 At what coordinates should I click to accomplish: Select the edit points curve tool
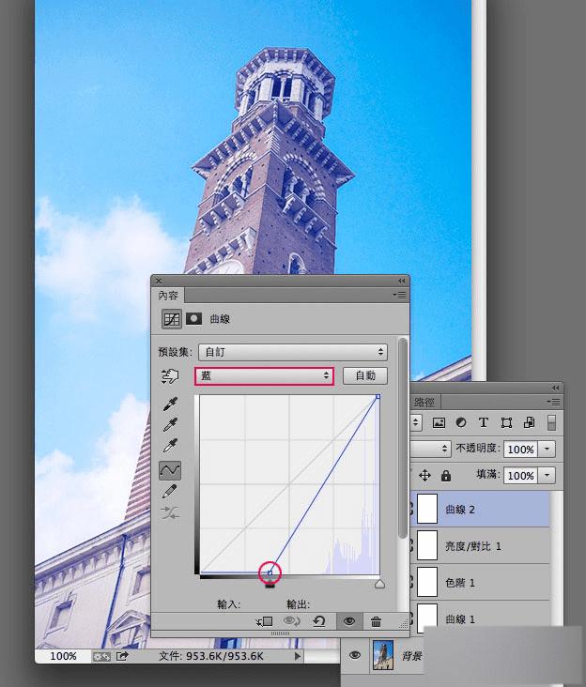pos(170,470)
